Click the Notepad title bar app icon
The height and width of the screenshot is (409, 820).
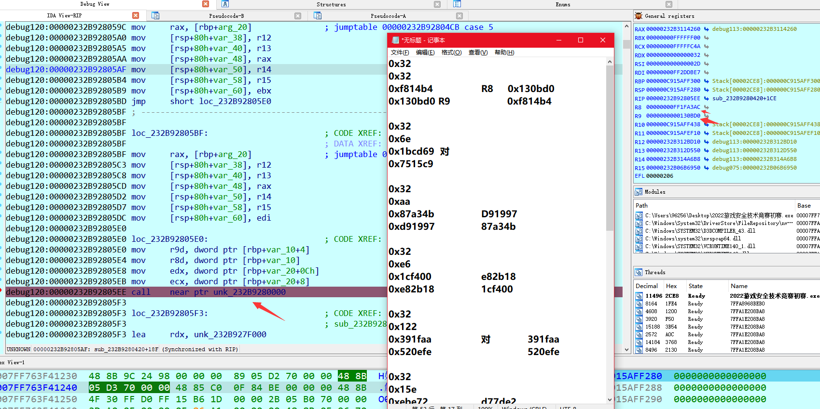[395, 40]
